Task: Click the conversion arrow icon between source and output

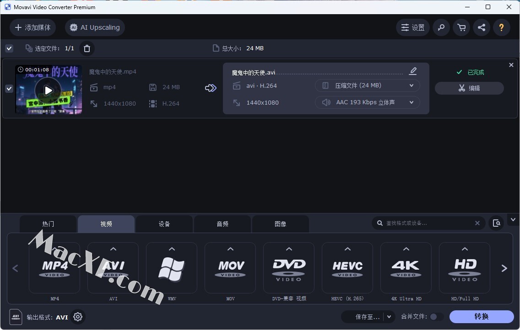Action: pos(211,88)
